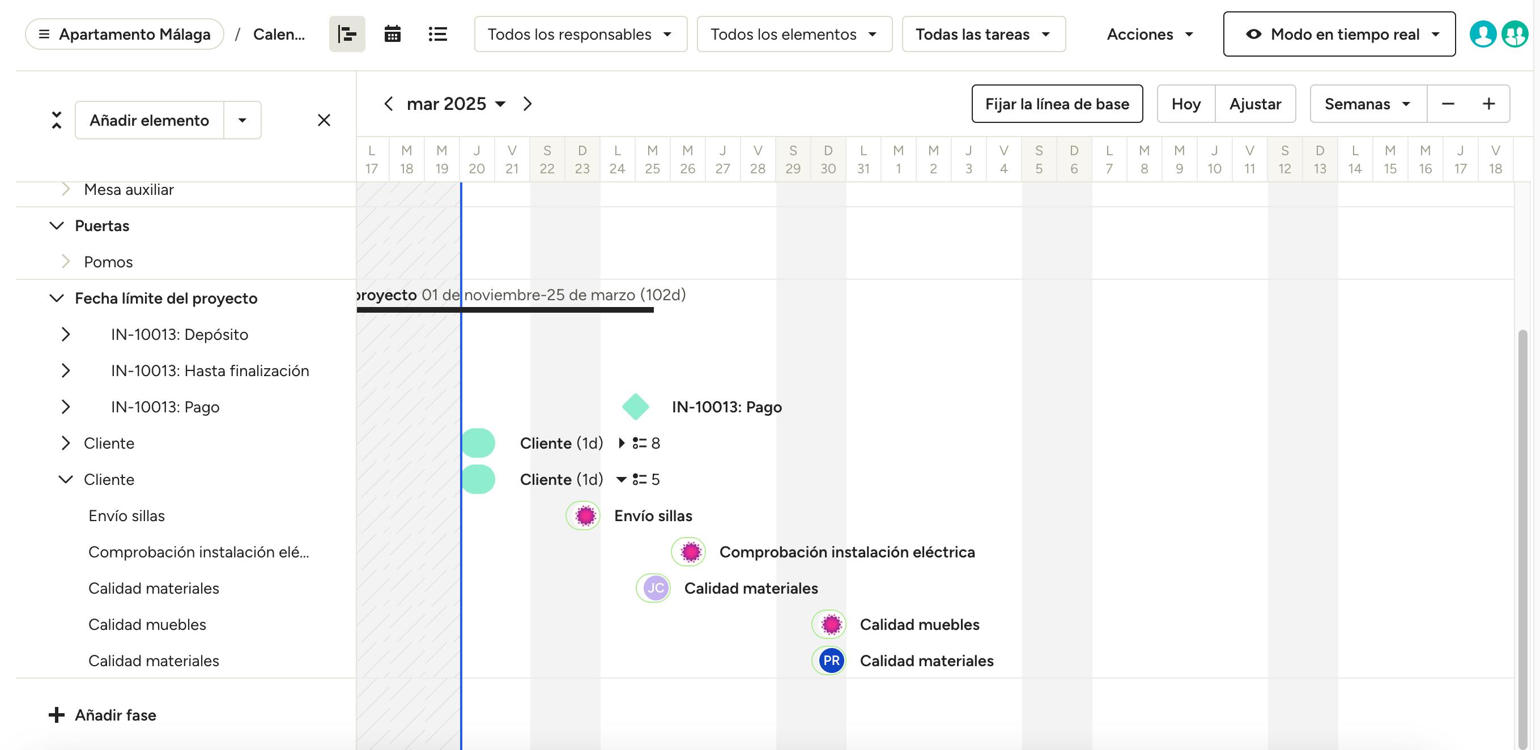Open Todos los responsables dropdown
1540x750 pixels.
580,34
